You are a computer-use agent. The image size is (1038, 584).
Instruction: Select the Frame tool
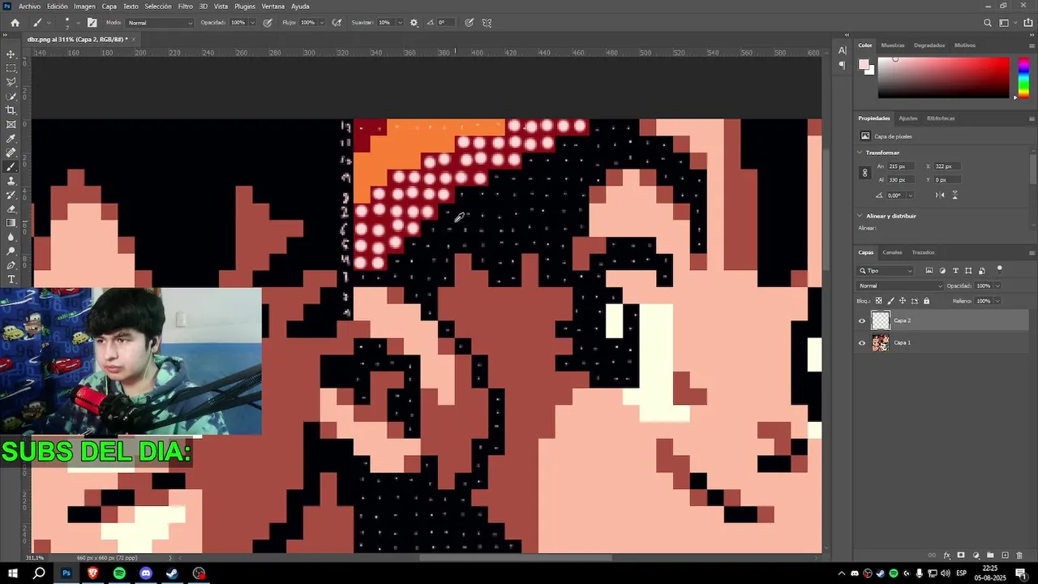[x=11, y=124]
